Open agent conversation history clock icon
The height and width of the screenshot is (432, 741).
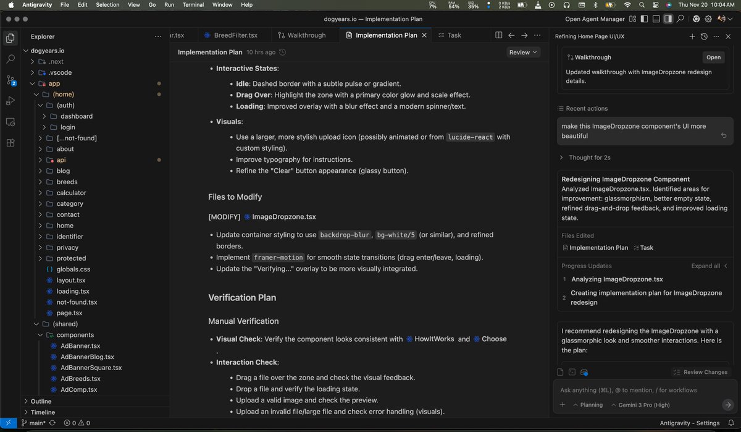coord(704,36)
